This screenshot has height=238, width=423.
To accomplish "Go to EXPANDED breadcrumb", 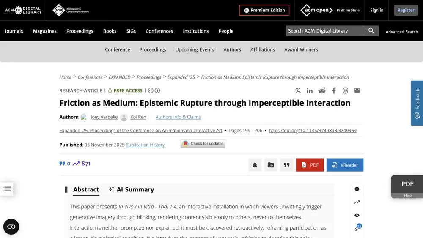I will point(120,77).
